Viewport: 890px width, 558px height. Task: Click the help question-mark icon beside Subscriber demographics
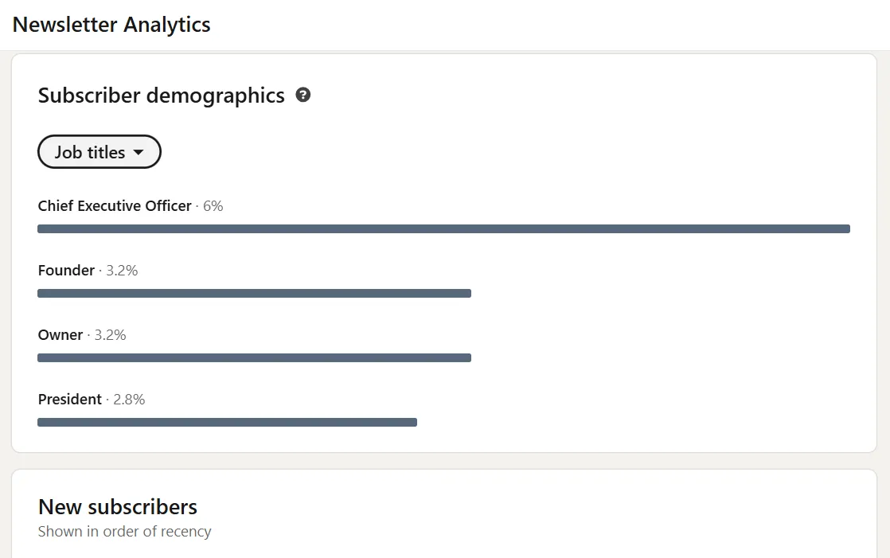[x=303, y=96]
